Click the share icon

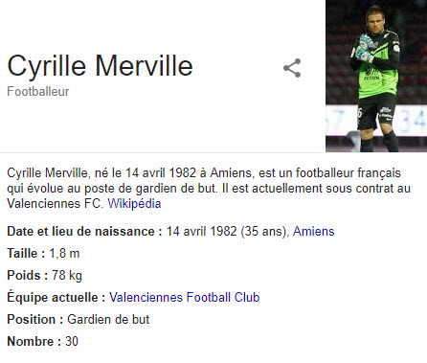point(292,68)
